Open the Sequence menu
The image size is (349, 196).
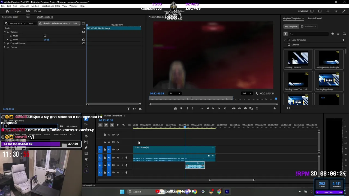coord(24,6)
